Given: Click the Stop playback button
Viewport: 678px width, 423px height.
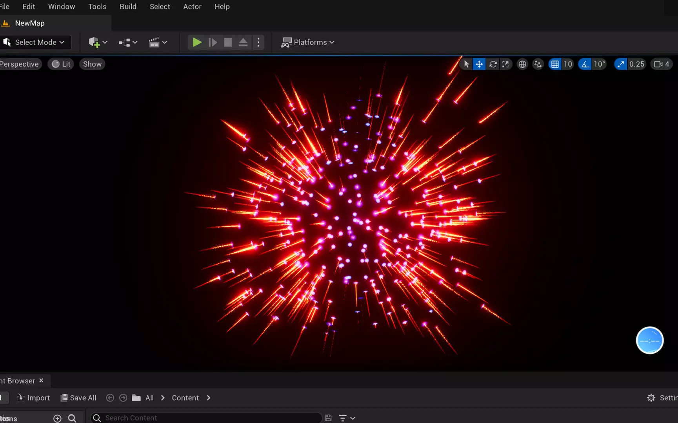Looking at the screenshot, I should click(228, 42).
